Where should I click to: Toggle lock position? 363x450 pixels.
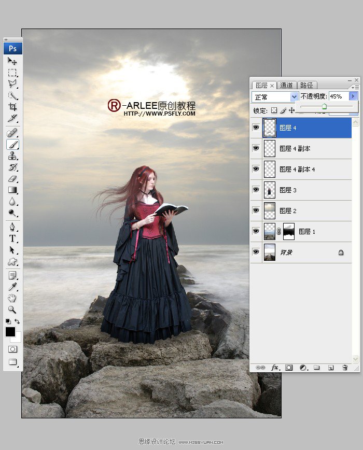291,110
